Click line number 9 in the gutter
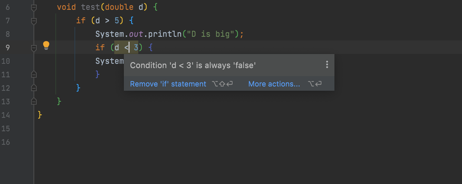This screenshot has width=462, height=184. click(8, 48)
